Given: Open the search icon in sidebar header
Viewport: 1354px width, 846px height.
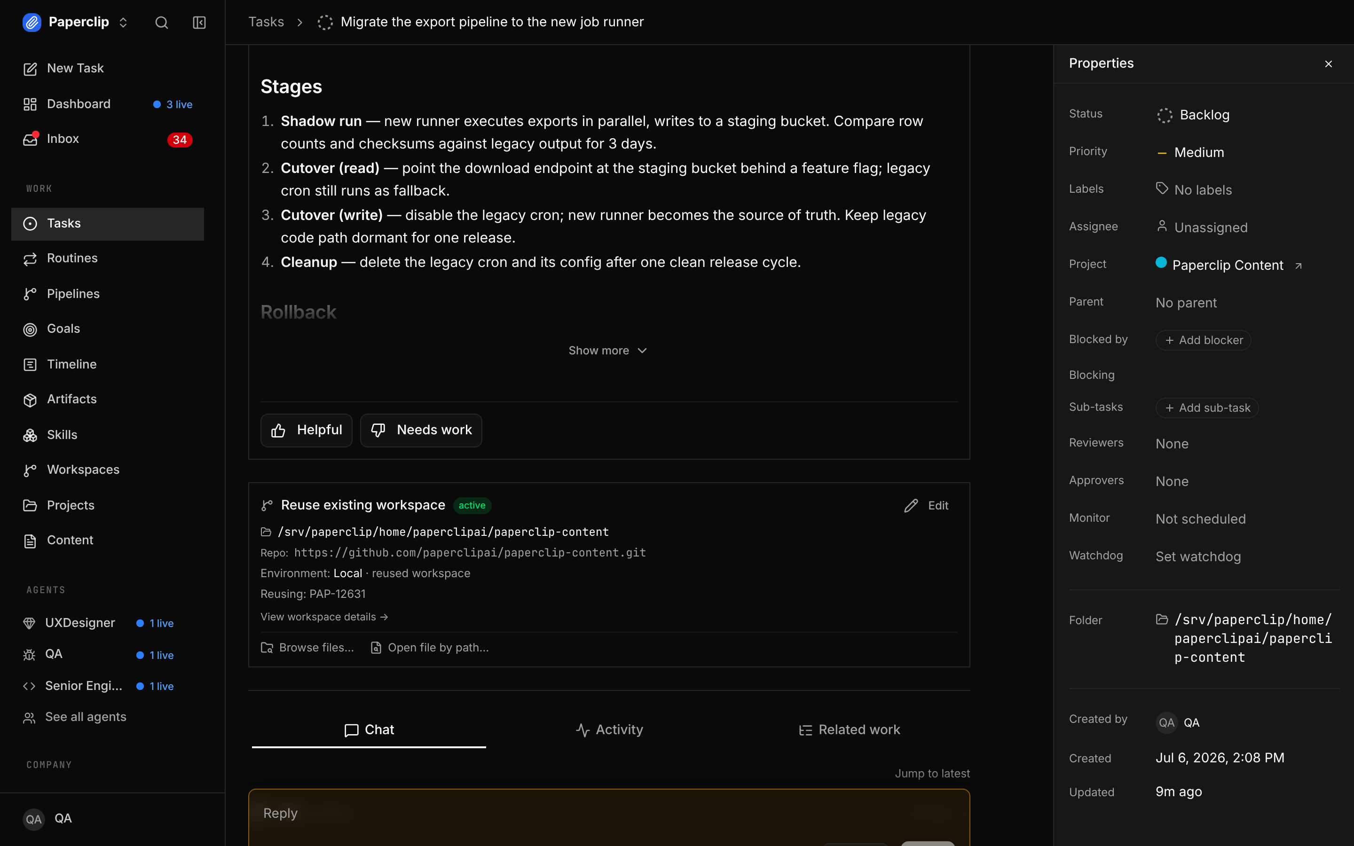Looking at the screenshot, I should 162,23.
